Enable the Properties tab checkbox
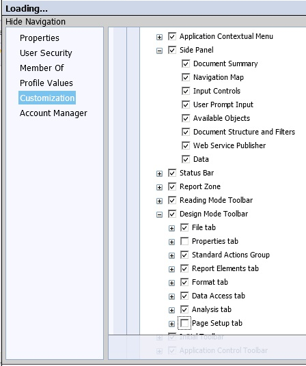The height and width of the screenshot is (366, 306). 184,241
